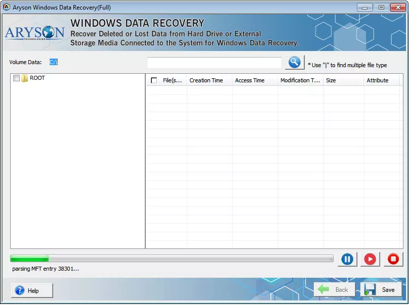The width and height of the screenshot is (409, 305).
Task: Stop the recovery scan with the stop icon
Action: tap(393, 259)
